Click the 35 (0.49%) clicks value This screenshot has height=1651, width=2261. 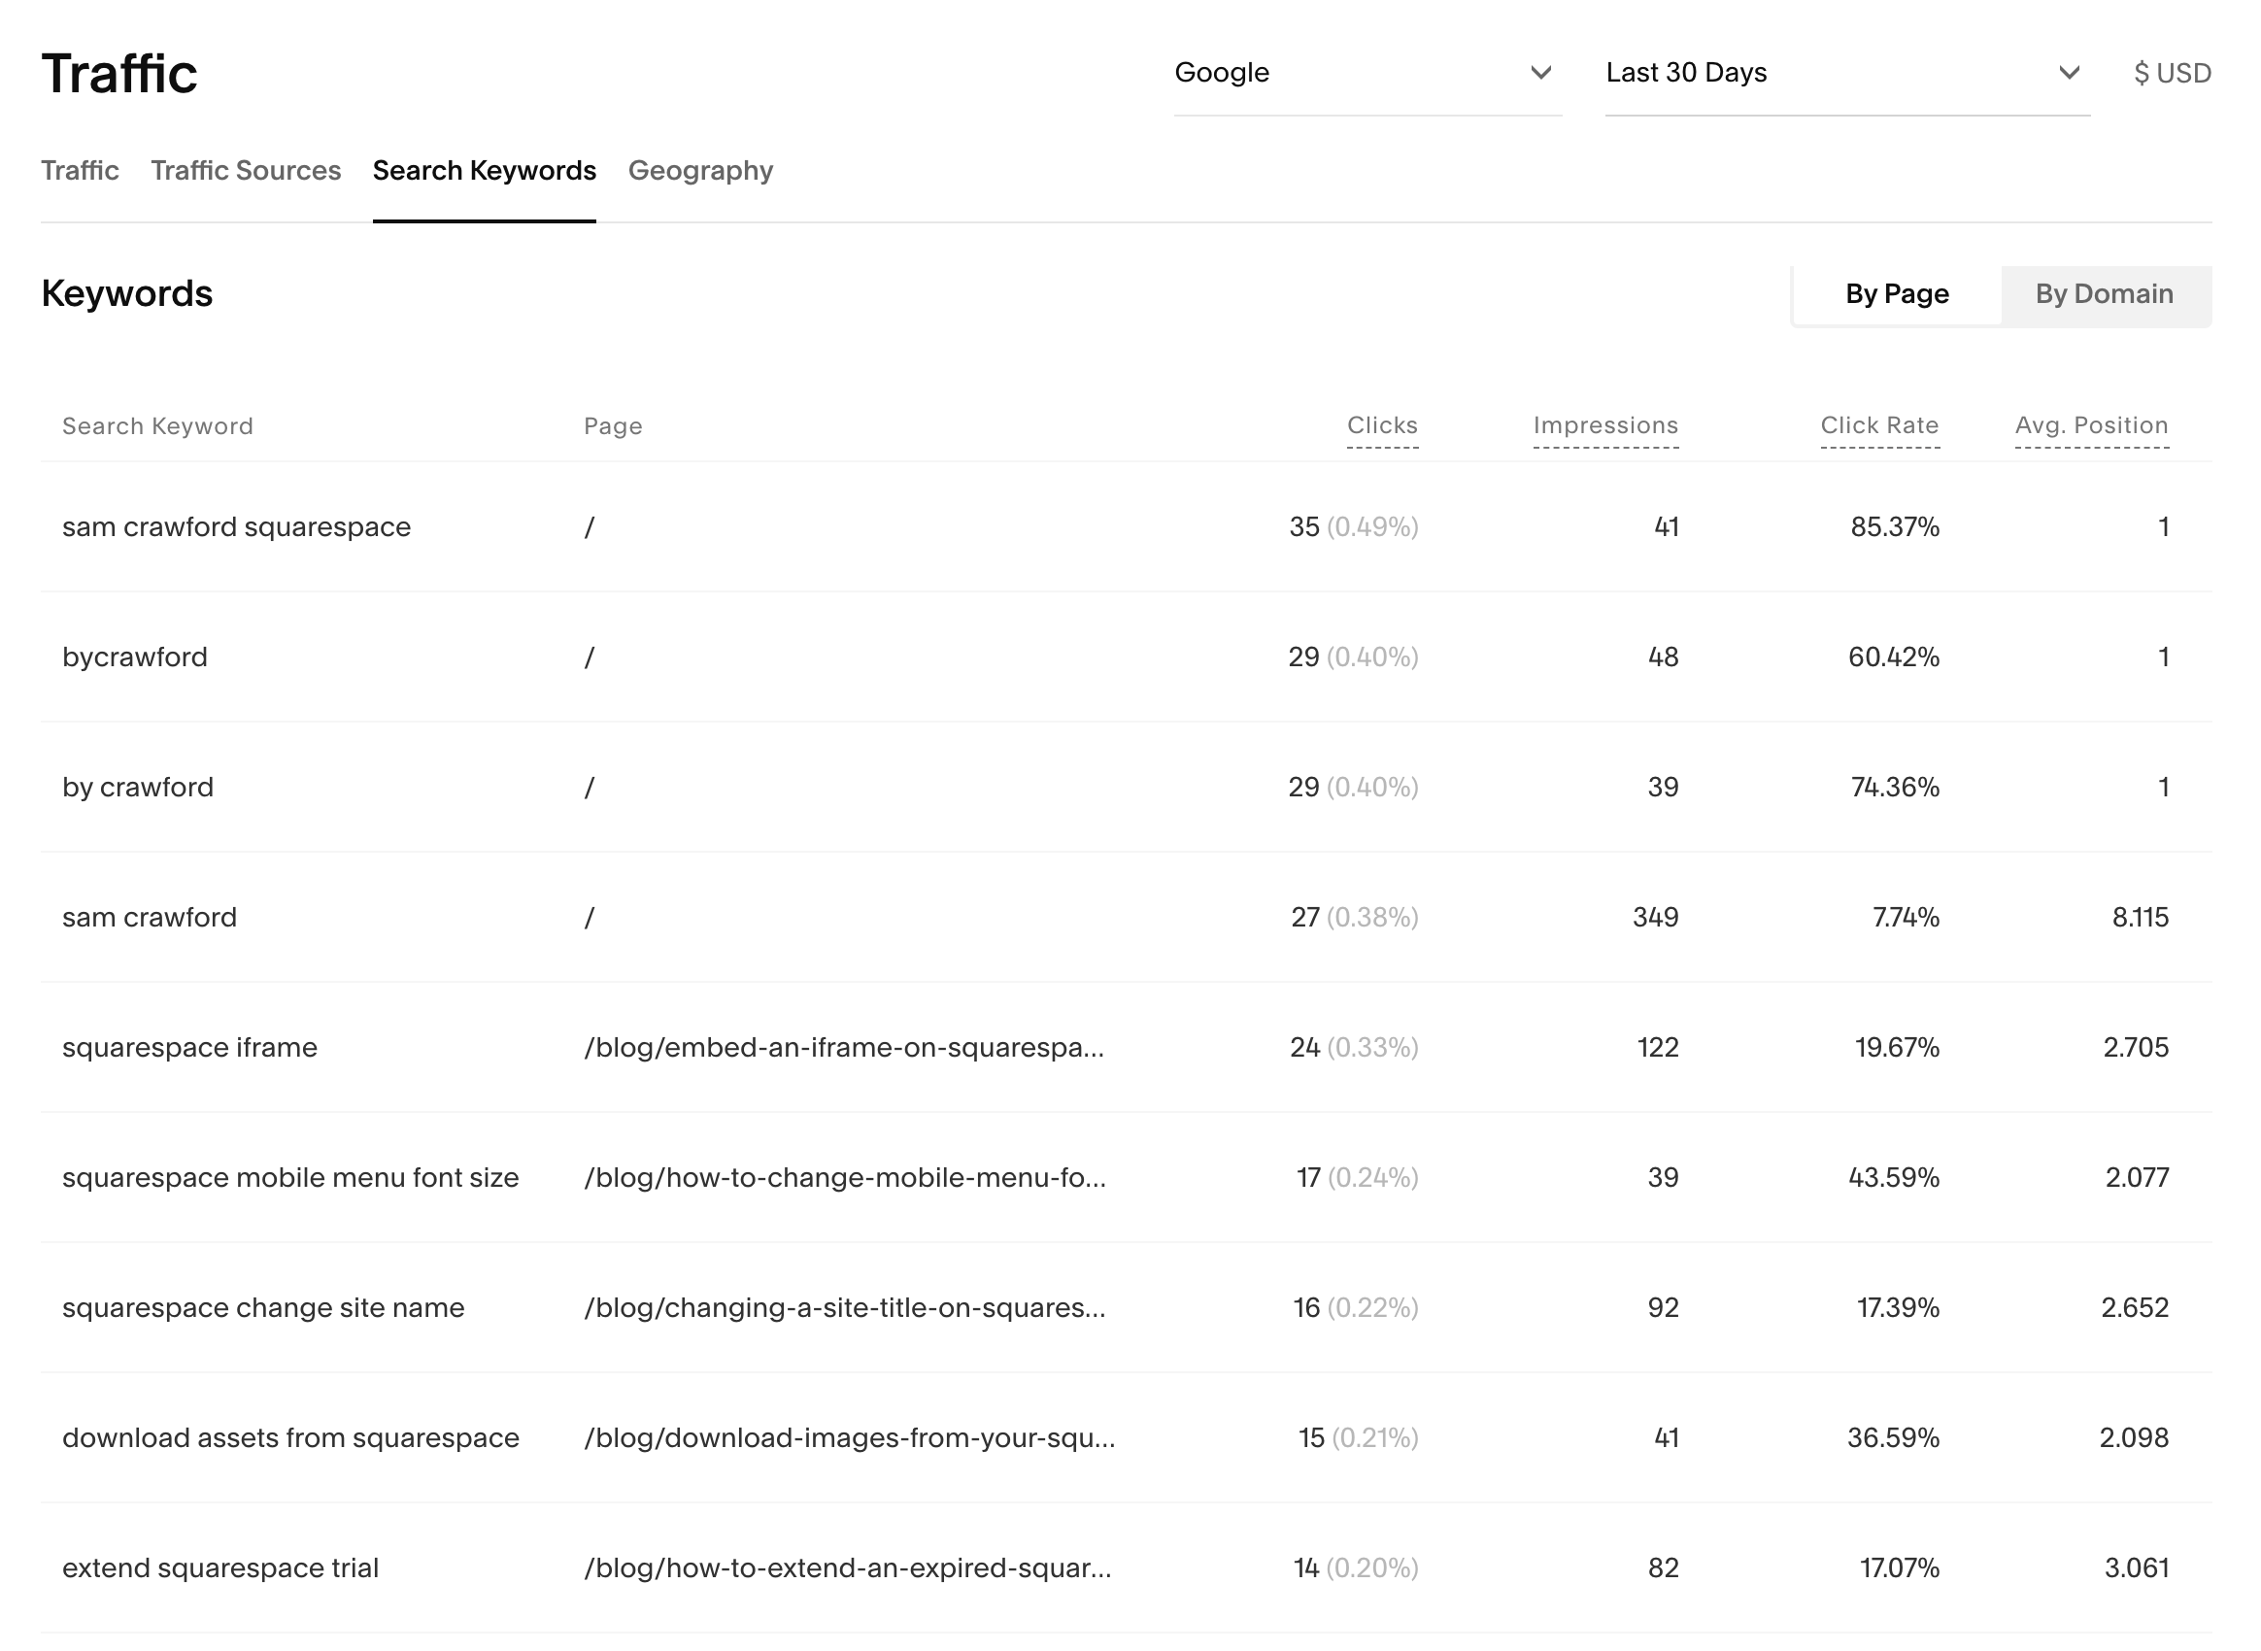pyautogui.click(x=1354, y=527)
